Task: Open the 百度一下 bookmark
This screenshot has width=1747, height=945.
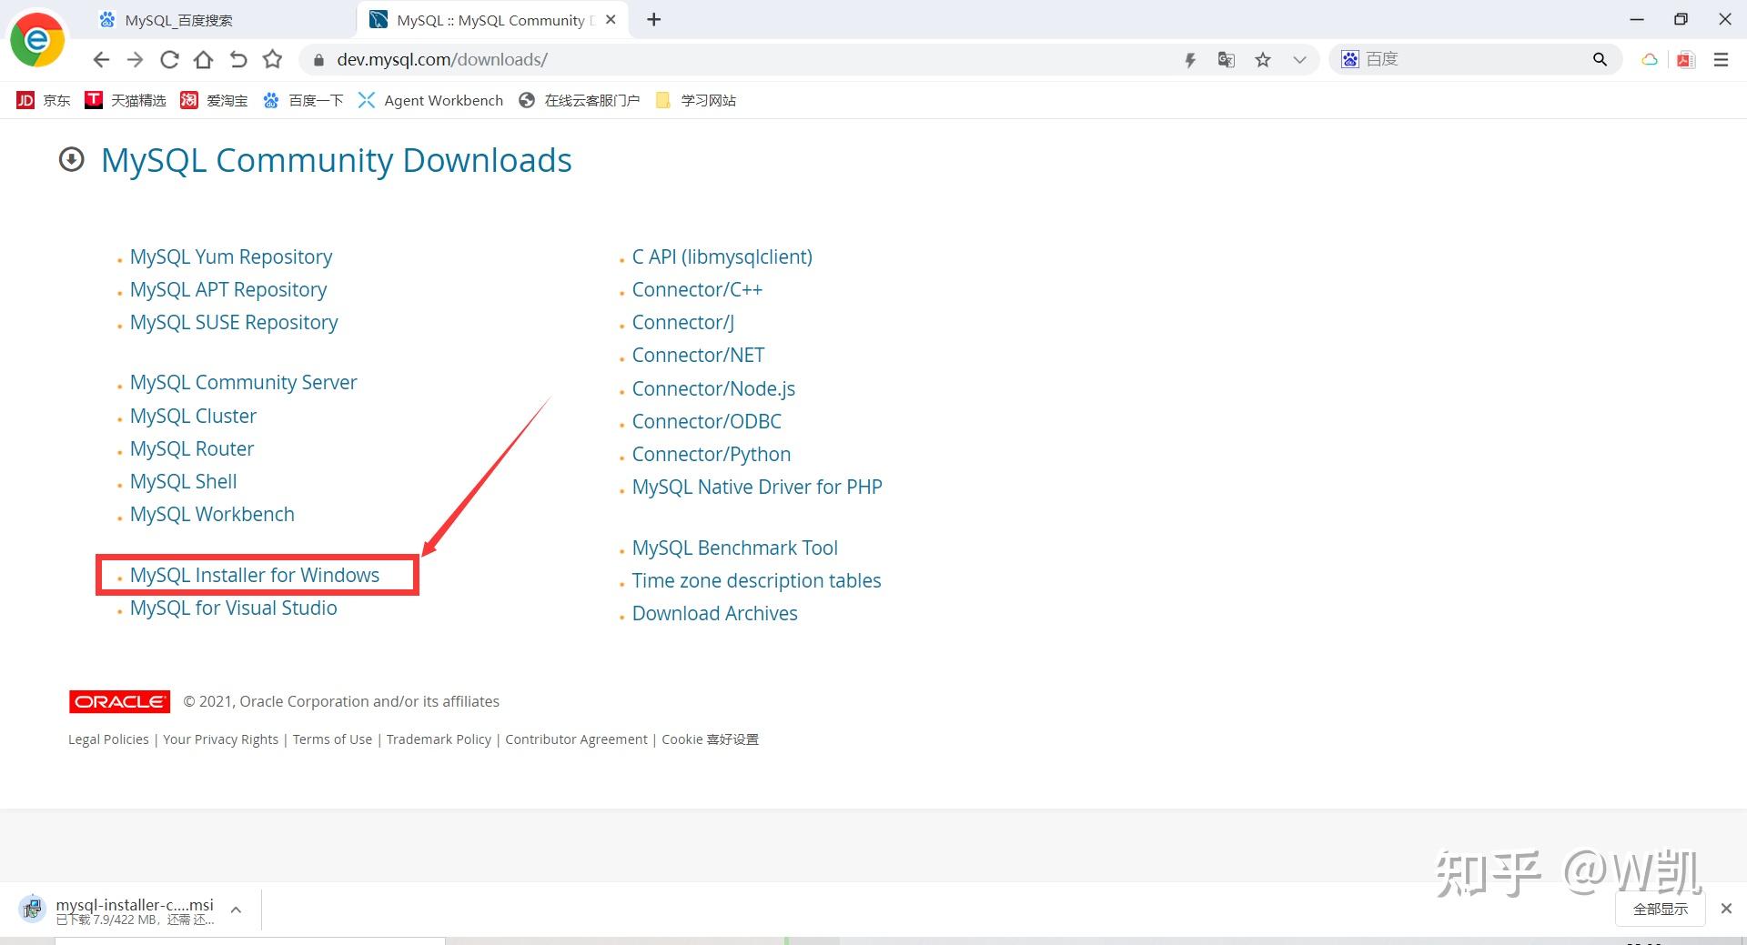Action: click(x=303, y=100)
